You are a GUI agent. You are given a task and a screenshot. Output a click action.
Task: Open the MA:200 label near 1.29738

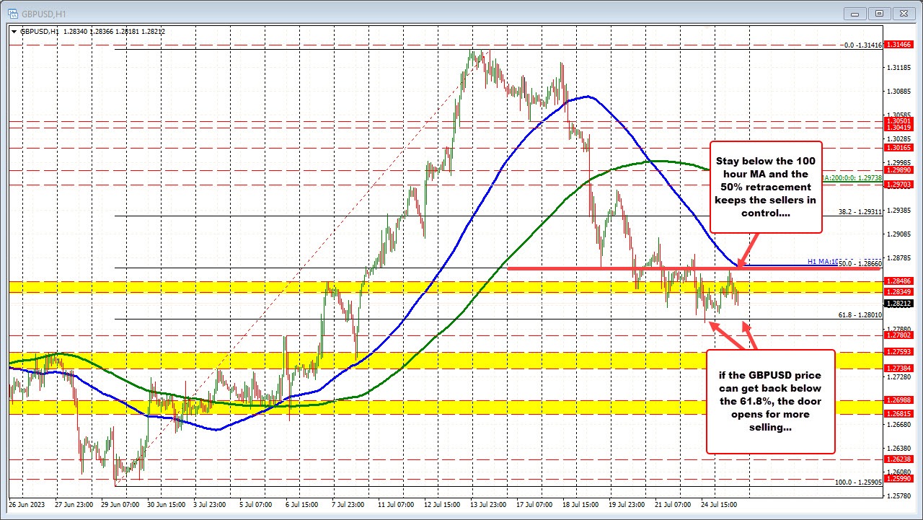[851, 177]
